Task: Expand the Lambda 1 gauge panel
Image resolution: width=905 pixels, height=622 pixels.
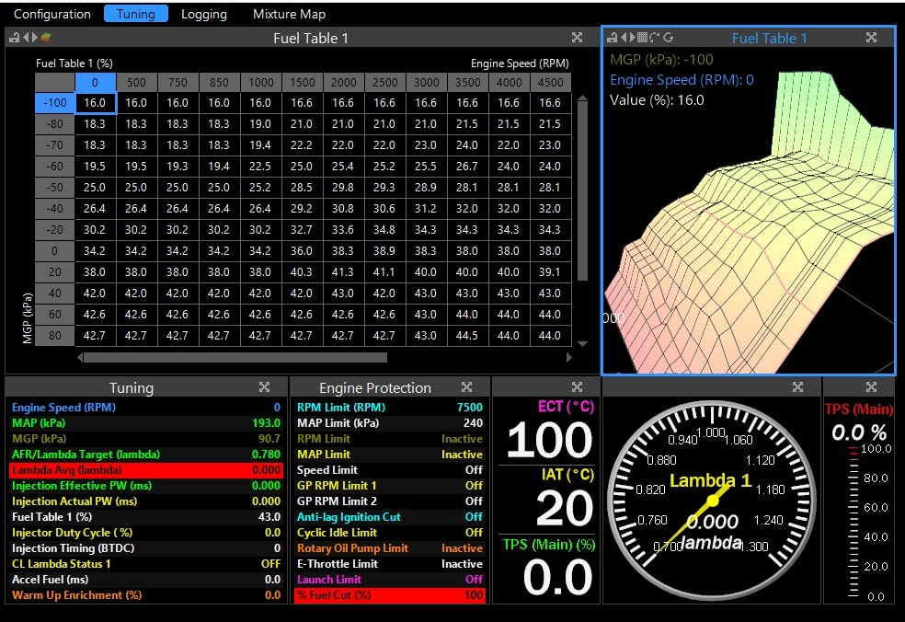Action: (x=796, y=387)
